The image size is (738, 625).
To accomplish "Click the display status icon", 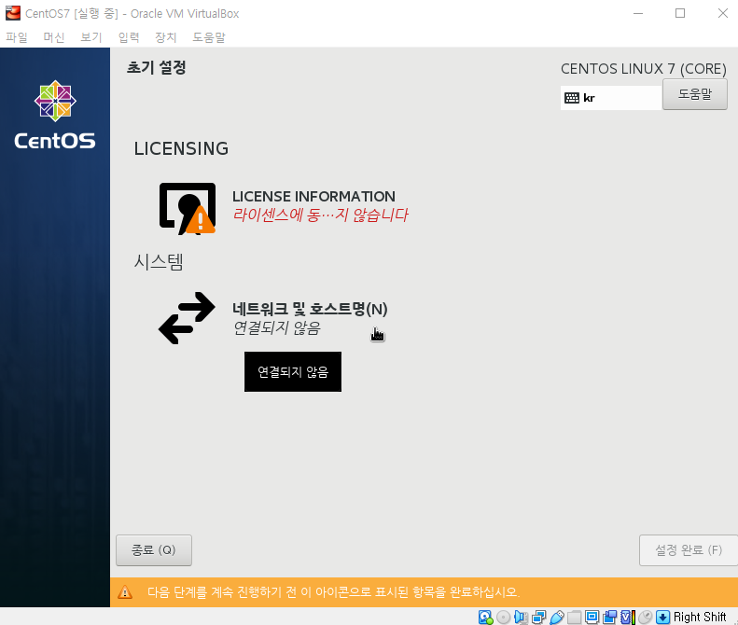I will coord(592,617).
